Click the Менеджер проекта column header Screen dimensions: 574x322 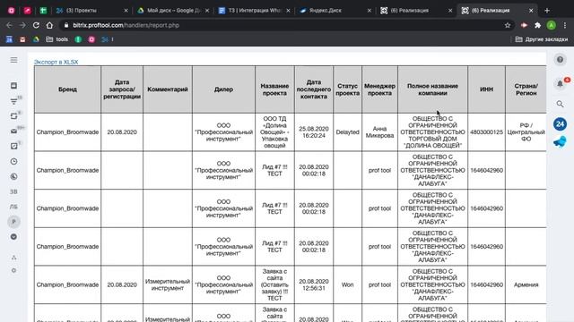pos(379,89)
